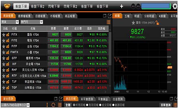
Task: Open the TWD currency basis dropdown
Action: [x=15, y=105]
